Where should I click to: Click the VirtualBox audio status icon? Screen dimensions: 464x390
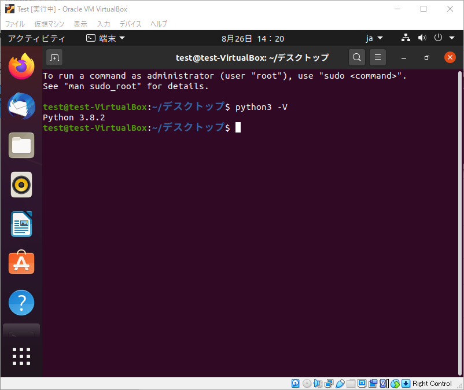318,384
